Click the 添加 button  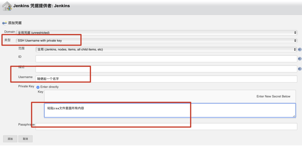(x=10, y=139)
